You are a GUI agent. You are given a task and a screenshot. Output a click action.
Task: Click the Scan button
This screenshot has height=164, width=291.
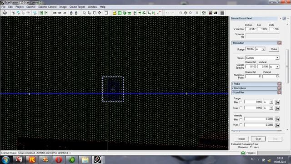tap(258, 138)
